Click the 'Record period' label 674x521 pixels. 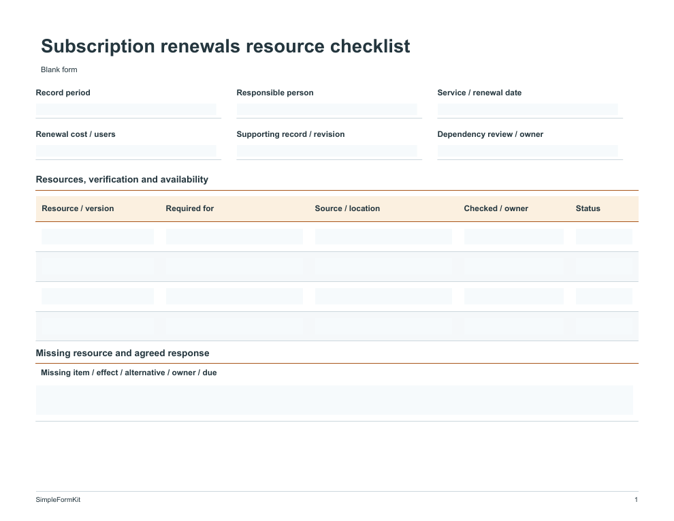click(x=63, y=93)
